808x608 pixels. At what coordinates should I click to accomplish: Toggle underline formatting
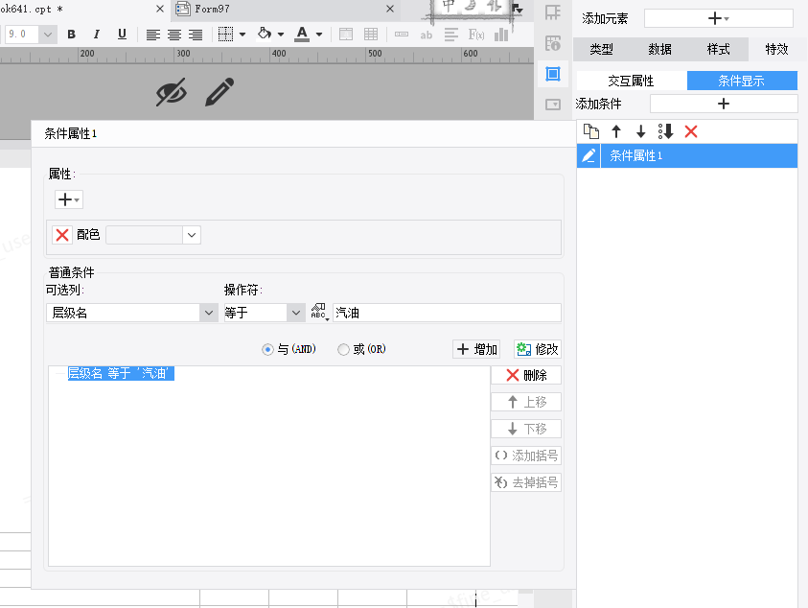click(x=122, y=35)
